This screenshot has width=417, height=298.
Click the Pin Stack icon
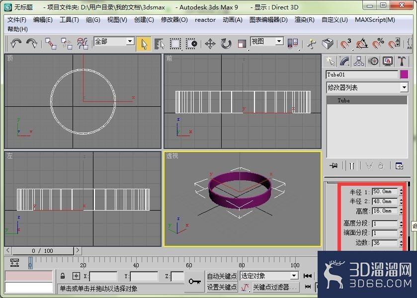(x=334, y=166)
